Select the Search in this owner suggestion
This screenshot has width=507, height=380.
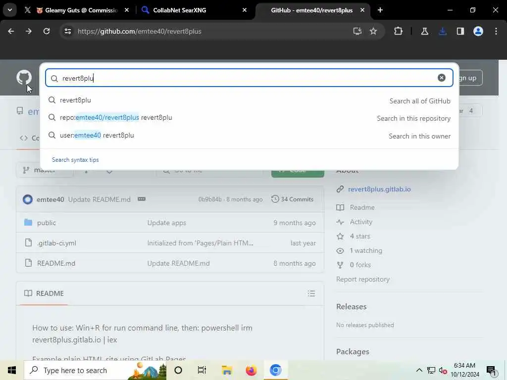(249, 136)
